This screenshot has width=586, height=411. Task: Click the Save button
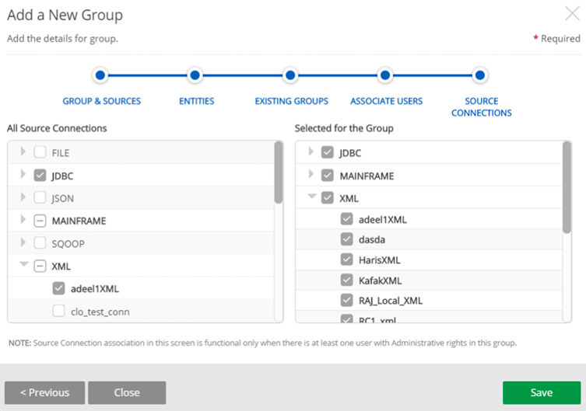(541, 392)
